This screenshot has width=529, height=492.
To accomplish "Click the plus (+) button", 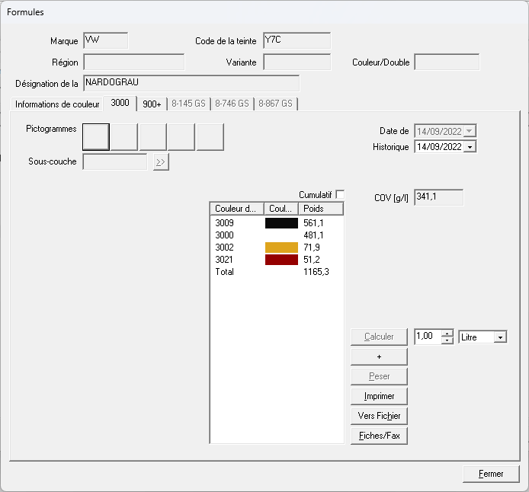I will pyautogui.click(x=379, y=356).
